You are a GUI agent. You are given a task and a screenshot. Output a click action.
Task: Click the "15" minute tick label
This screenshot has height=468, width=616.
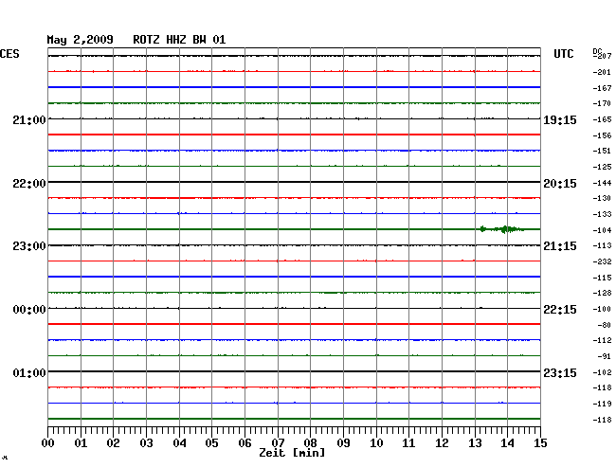(x=540, y=443)
